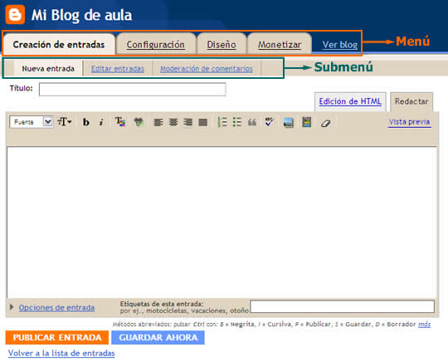Open the Monetizar tab
Screen dimensions: 448x362
pyautogui.click(x=280, y=45)
